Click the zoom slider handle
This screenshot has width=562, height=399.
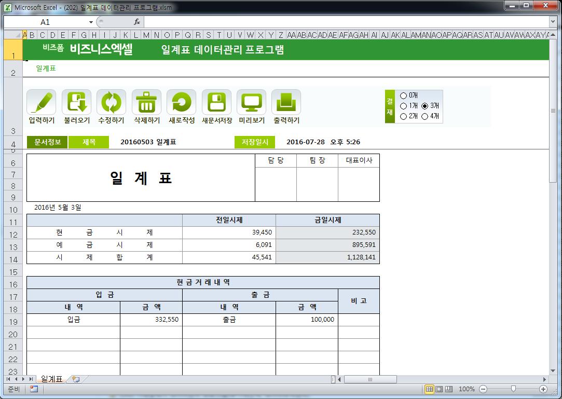513,389
